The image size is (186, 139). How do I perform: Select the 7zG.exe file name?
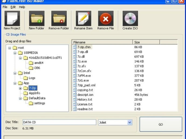pos(83,81)
